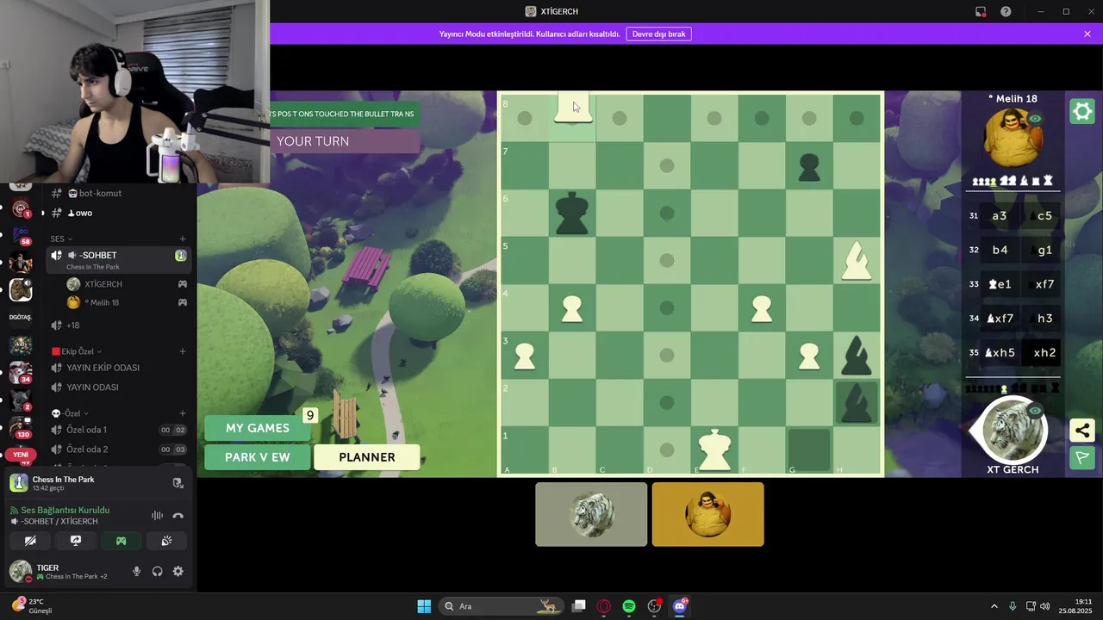The width and height of the screenshot is (1103, 620).
Task: Open taskbar clock showing 19:11
Action: tap(1077, 606)
